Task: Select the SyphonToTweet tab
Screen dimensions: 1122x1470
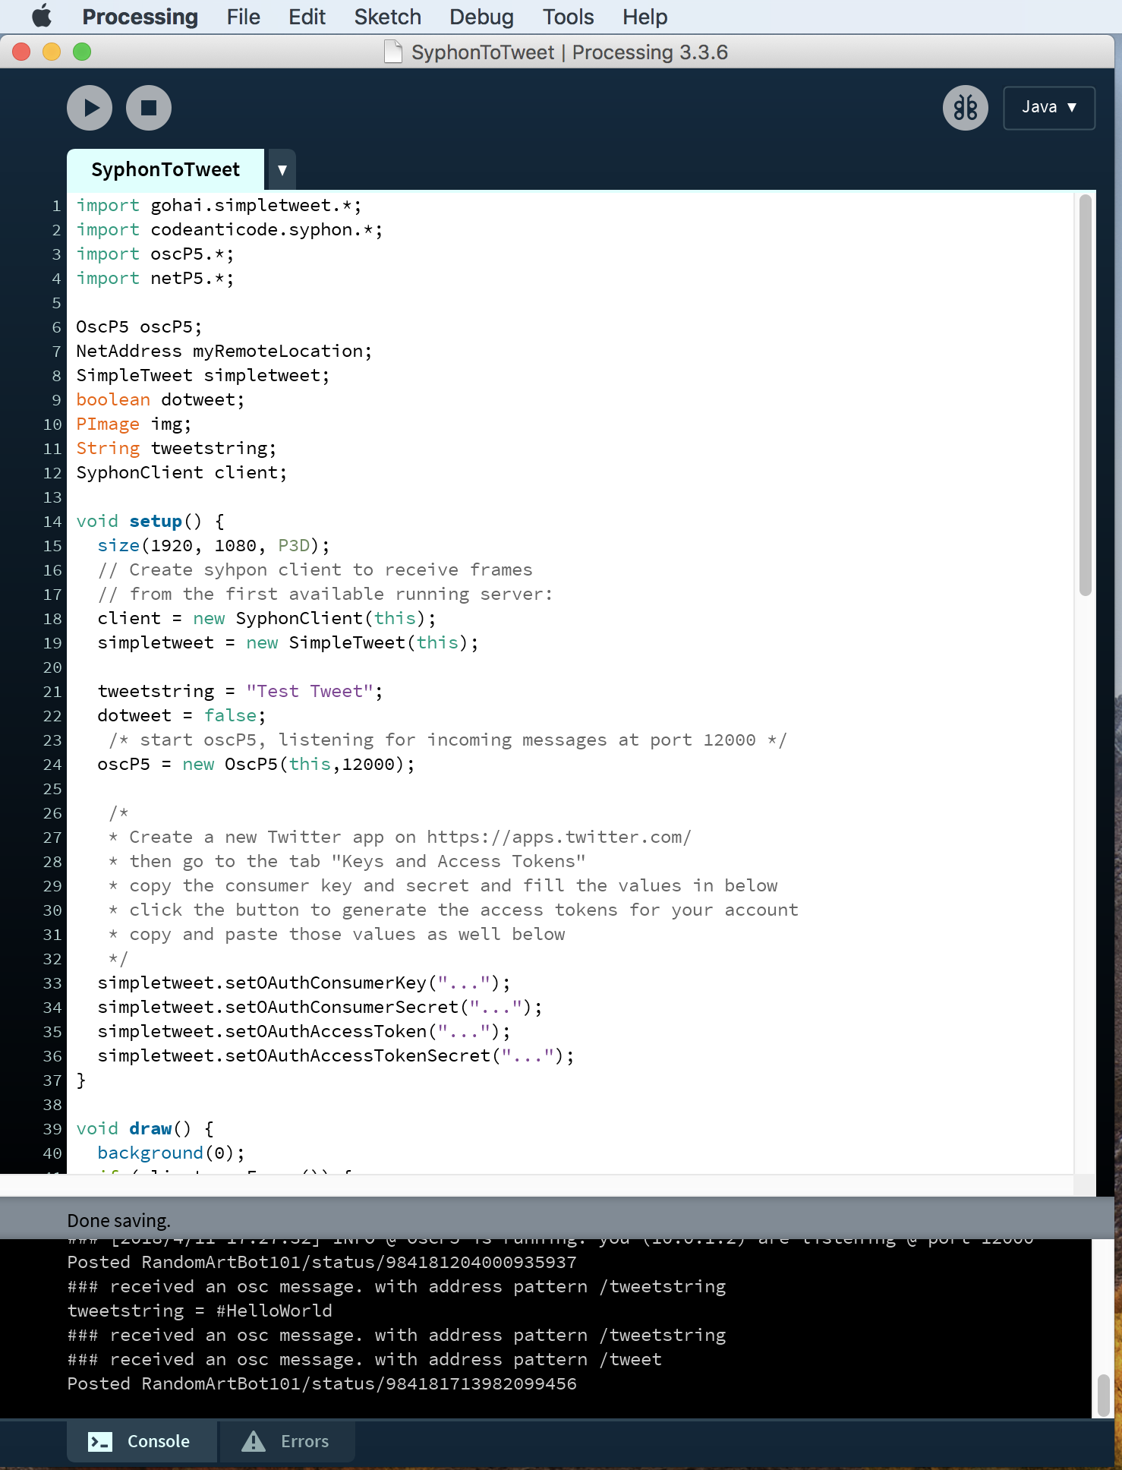Action: click(x=165, y=169)
